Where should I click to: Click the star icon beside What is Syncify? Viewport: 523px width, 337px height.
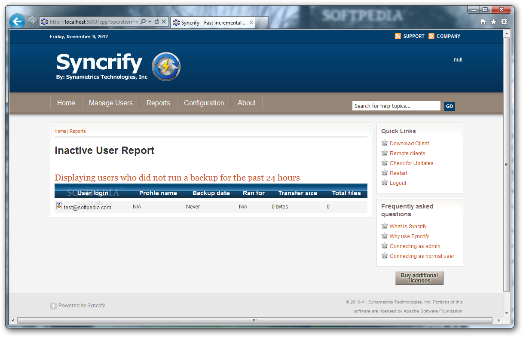(x=385, y=226)
